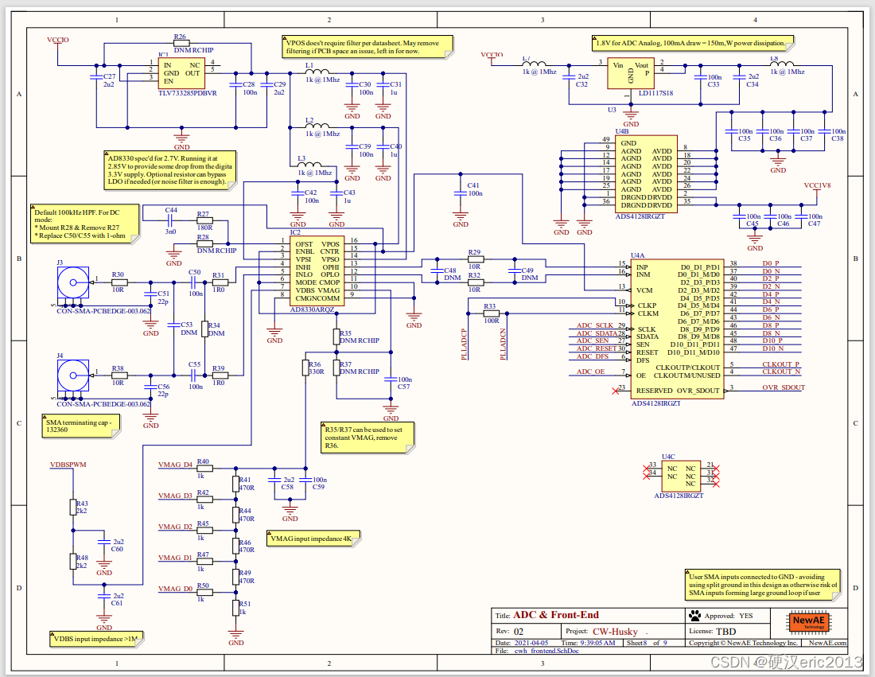Click the ADC_RESET net label
The width and height of the screenshot is (875, 677).
tap(597, 348)
